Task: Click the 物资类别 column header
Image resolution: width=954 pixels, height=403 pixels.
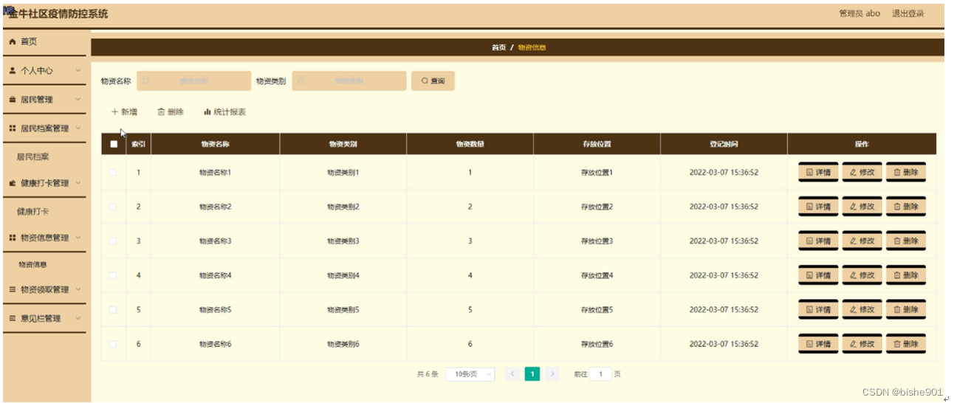Action: 343,144
